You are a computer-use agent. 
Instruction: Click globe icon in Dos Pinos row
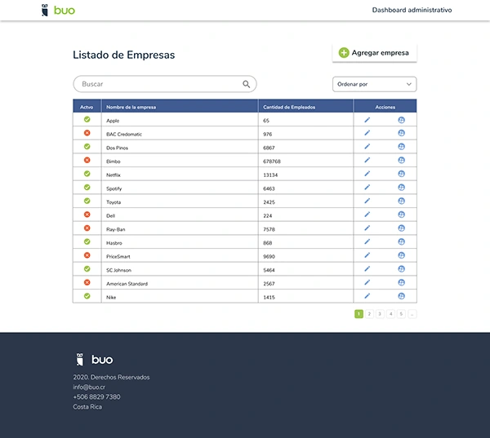[402, 147]
